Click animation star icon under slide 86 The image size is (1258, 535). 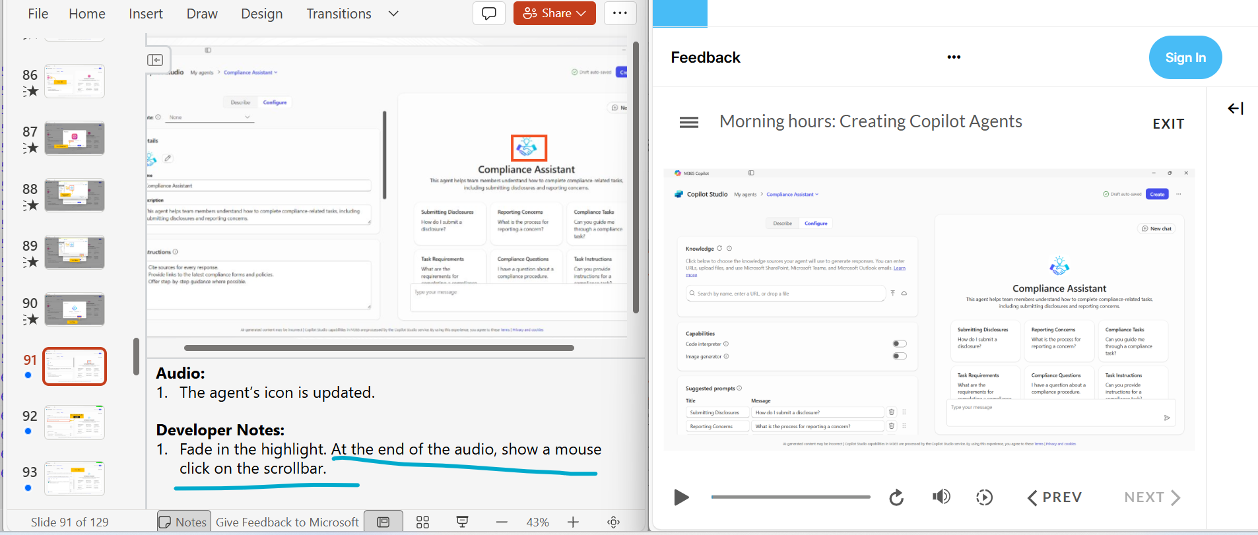pos(30,91)
